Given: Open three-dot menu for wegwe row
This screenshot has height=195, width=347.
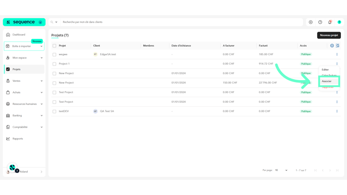Looking at the screenshot, I should 337,54.
